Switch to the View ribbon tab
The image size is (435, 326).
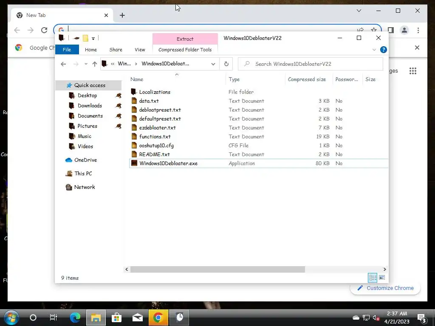pyautogui.click(x=140, y=50)
